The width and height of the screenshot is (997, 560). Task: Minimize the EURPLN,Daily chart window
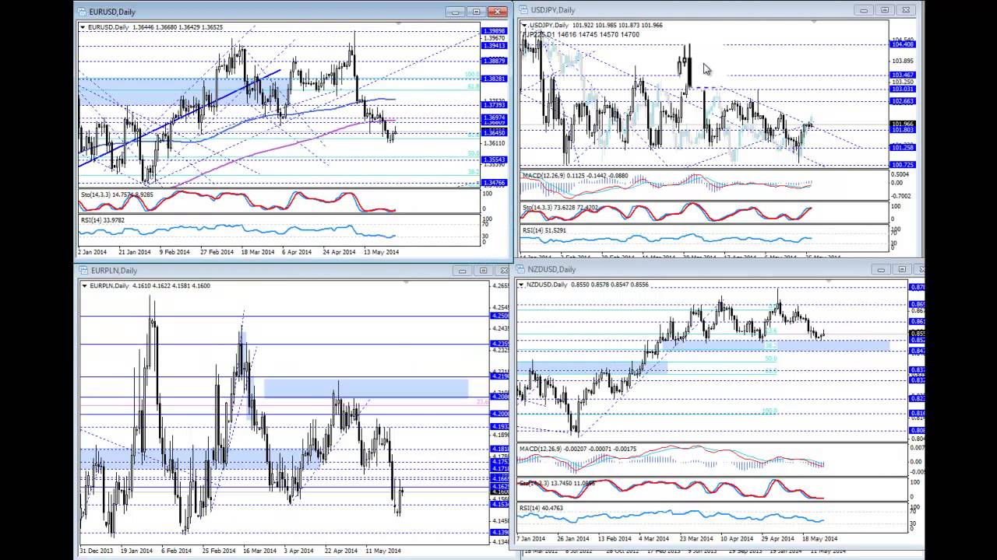coord(462,271)
